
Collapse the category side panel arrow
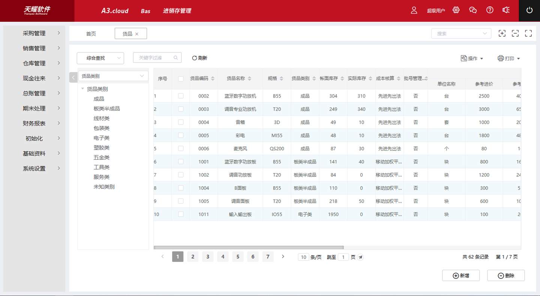pyautogui.click(x=73, y=78)
